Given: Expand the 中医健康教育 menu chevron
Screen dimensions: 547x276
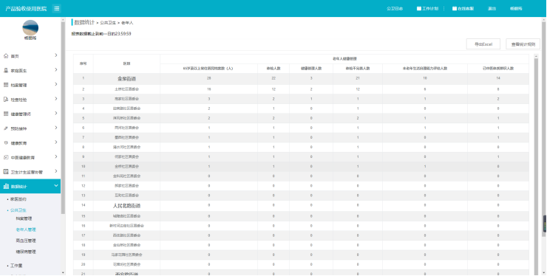Looking at the screenshot, I should [56, 156].
